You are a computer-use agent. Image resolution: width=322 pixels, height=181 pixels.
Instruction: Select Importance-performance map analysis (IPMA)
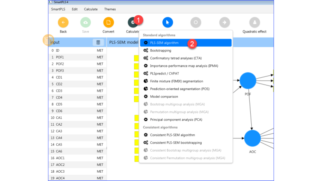(x=186, y=66)
